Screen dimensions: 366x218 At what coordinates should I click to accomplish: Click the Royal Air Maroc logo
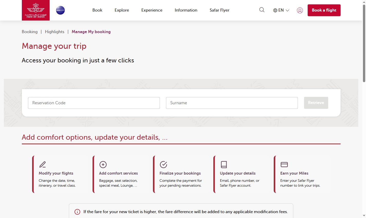click(36, 10)
